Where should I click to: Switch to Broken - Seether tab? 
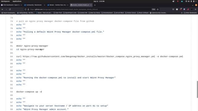[58, 5]
